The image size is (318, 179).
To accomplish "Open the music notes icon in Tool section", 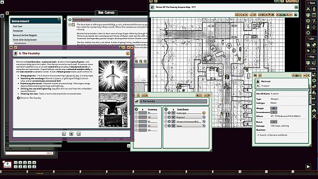I will point(314,27).
